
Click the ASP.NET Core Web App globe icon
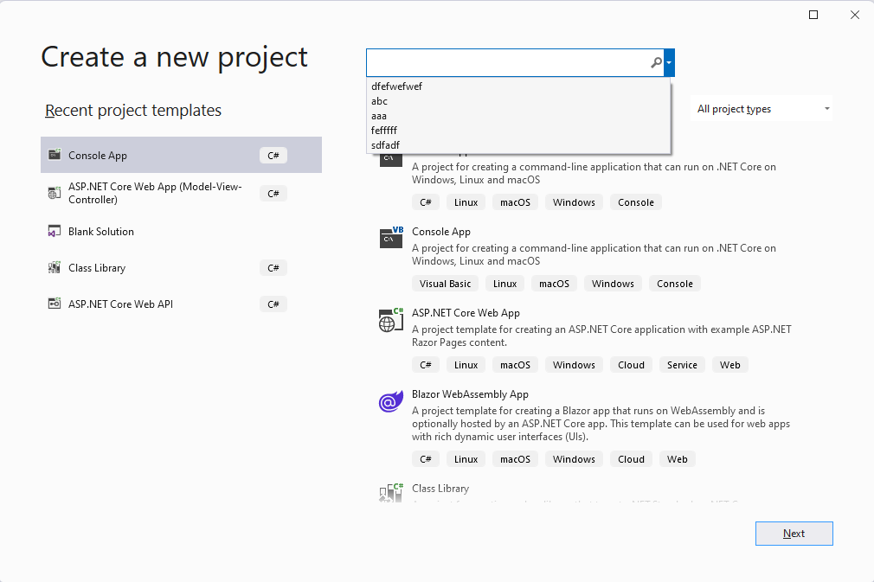(x=391, y=320)
